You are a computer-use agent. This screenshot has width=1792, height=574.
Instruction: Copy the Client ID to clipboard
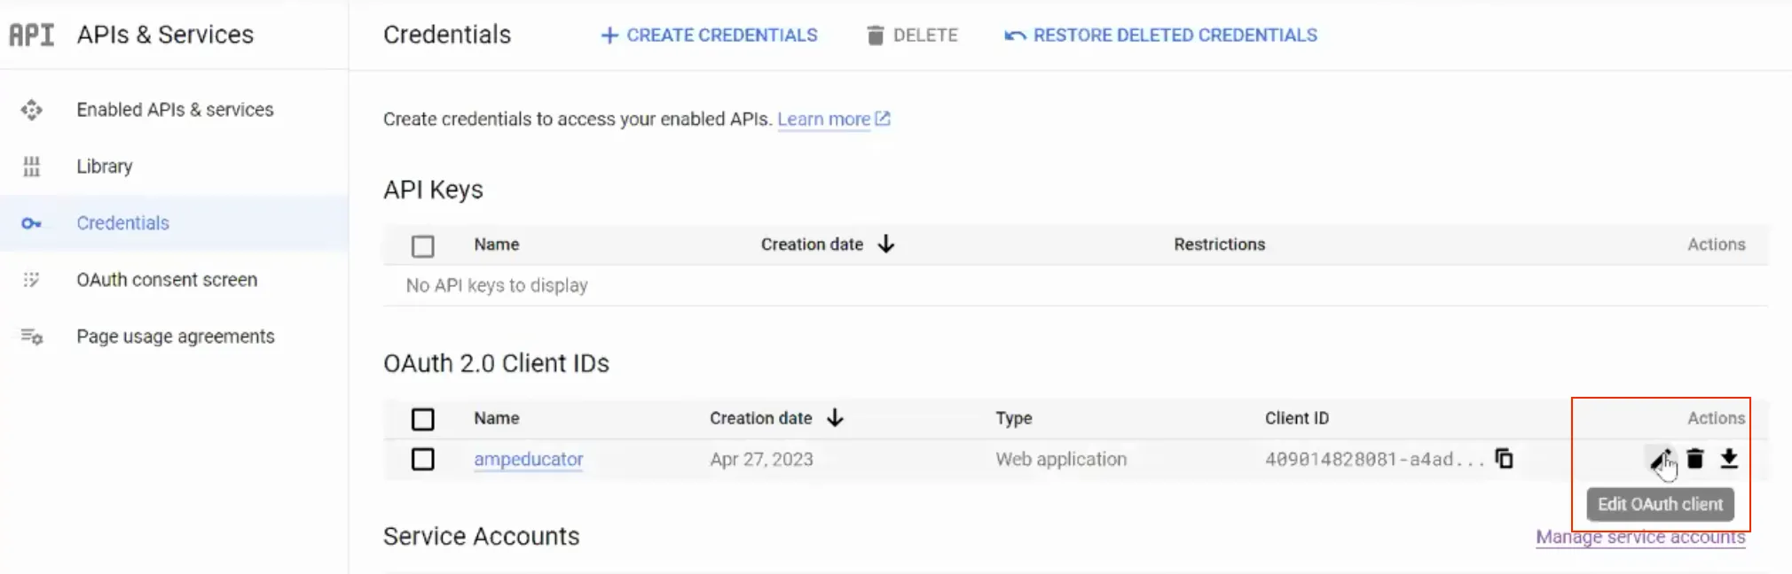coord(1504,459)
